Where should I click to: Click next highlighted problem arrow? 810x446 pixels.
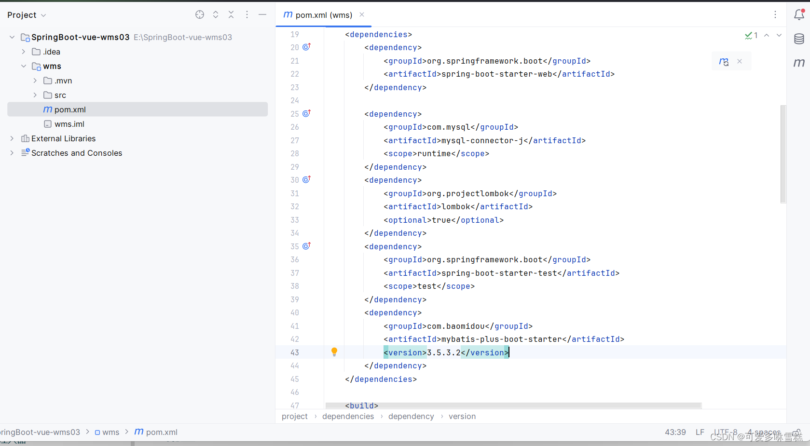pyautogui.click(x=779, y=35)
